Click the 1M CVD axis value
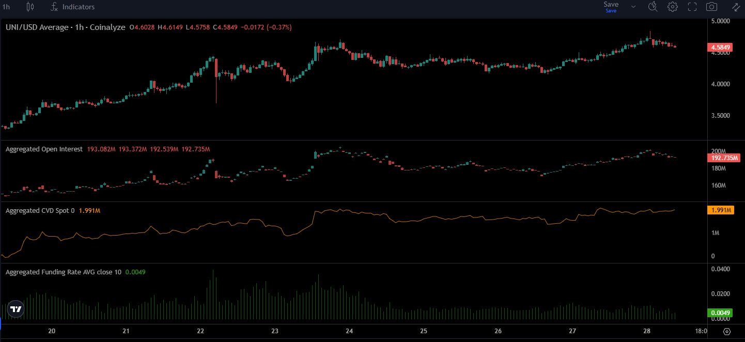This screenshot has width=745, height=342. click(715, 234)
